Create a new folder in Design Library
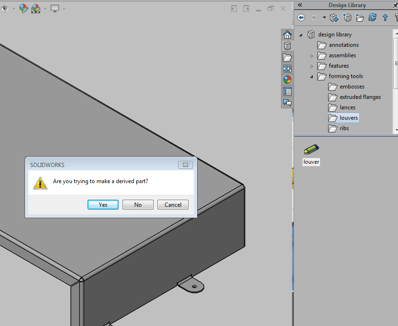Viewport: 398px width, 326px height. (360, 18)
